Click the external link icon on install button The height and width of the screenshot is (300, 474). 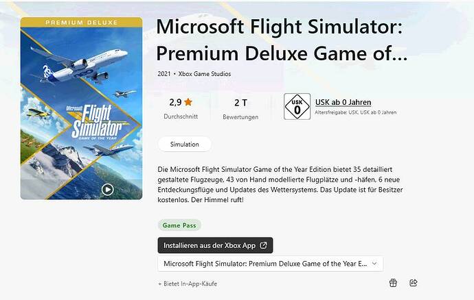pos(262,245)
